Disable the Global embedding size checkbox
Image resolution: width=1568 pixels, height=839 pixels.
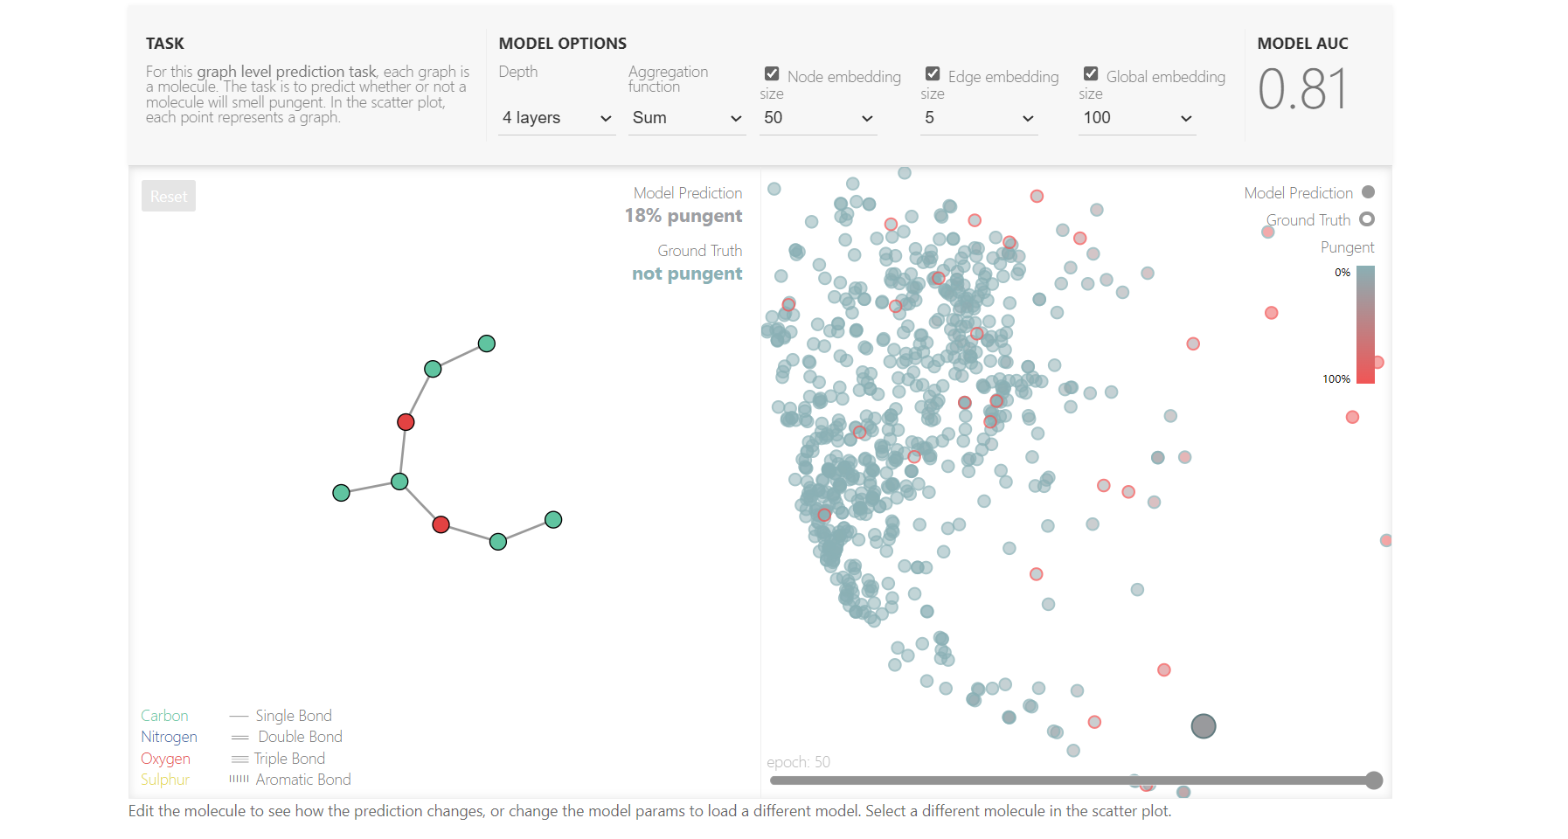coord(1091,74)
